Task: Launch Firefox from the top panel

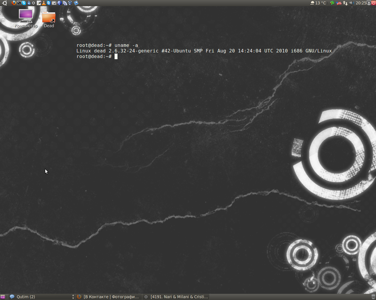Action: coord(14,3)
